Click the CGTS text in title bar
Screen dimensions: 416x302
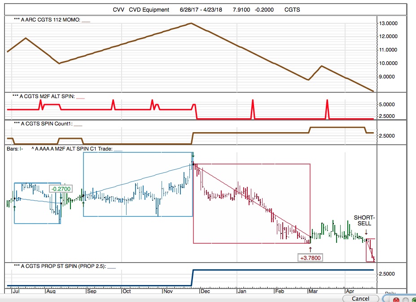[x=292, y=10]
